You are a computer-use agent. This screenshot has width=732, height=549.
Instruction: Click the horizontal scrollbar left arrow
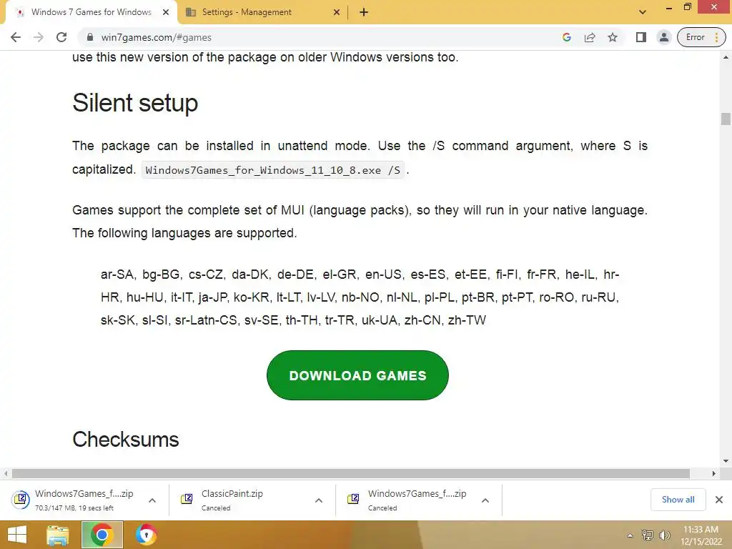coord(6,473)
